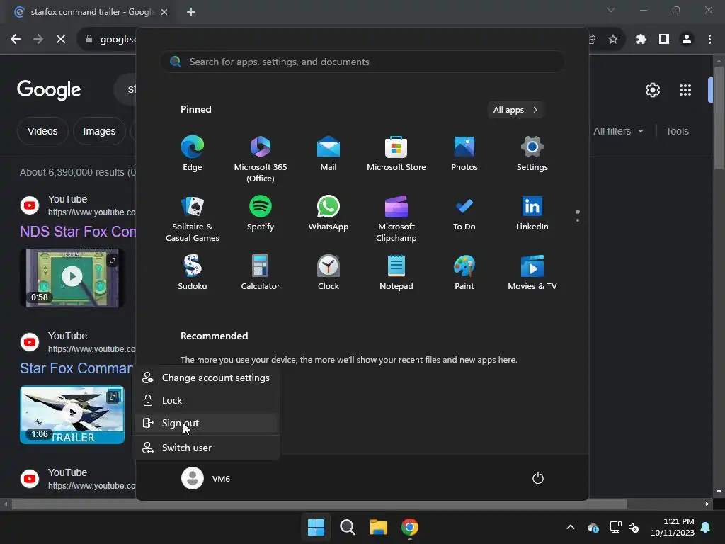Image resolution: width=725 pixels, height=544 pixels.
Task: Select Change account settings
Action: coord(206,378)
